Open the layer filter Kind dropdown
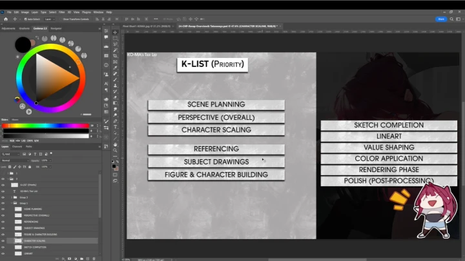 tap(11, 154)
